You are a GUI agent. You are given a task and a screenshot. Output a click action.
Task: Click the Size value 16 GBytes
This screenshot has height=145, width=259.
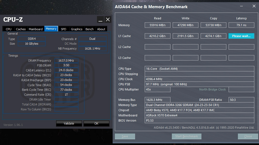click(x=32, y=44)
